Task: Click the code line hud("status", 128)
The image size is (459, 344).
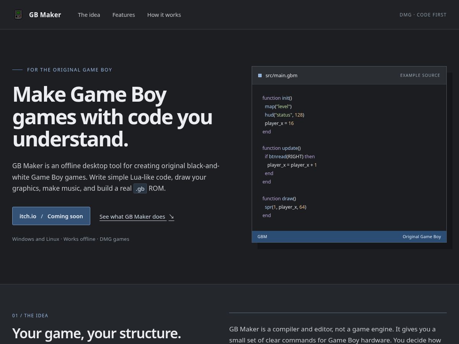Action: click(285, 115)
